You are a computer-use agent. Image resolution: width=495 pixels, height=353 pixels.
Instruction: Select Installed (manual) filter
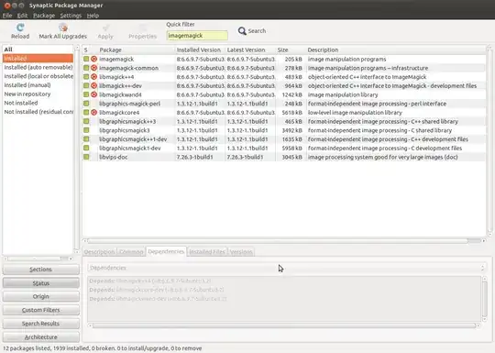click(38, 85)
